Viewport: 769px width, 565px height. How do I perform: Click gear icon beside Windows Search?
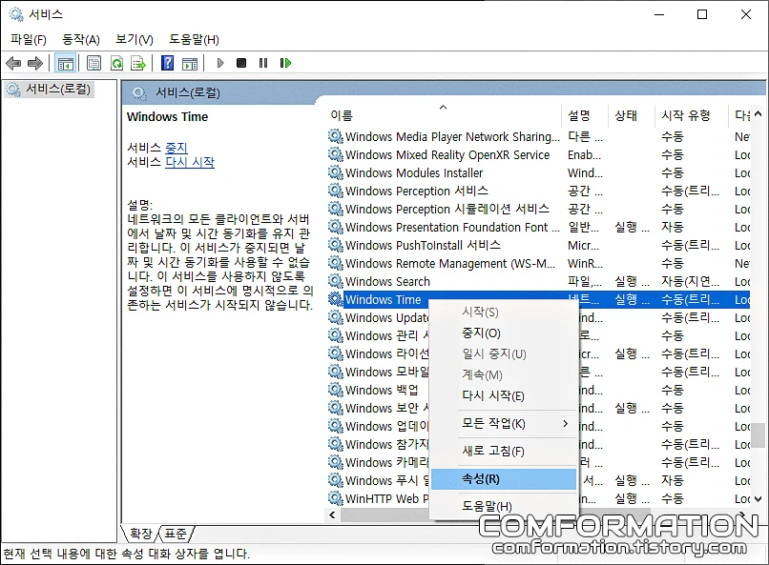pyautogui.click(x=336, y=281)
